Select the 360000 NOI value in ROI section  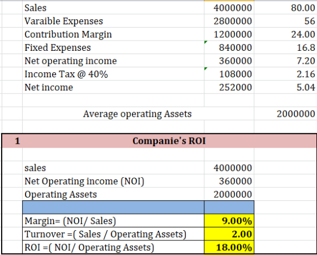[229, 181]
